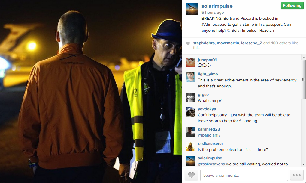This screenshot has height=183, width=306.
Task: Click the comments scrollbar up arrow
Action: [304, 57]
